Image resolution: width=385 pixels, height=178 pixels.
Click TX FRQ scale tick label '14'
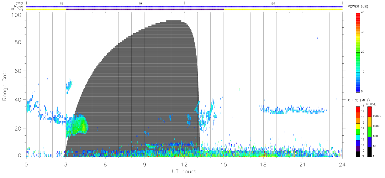[x=363, y=128]
